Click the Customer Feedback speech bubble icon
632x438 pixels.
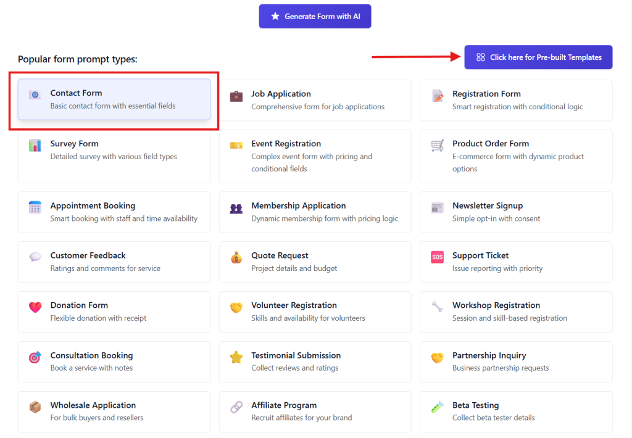35,257
